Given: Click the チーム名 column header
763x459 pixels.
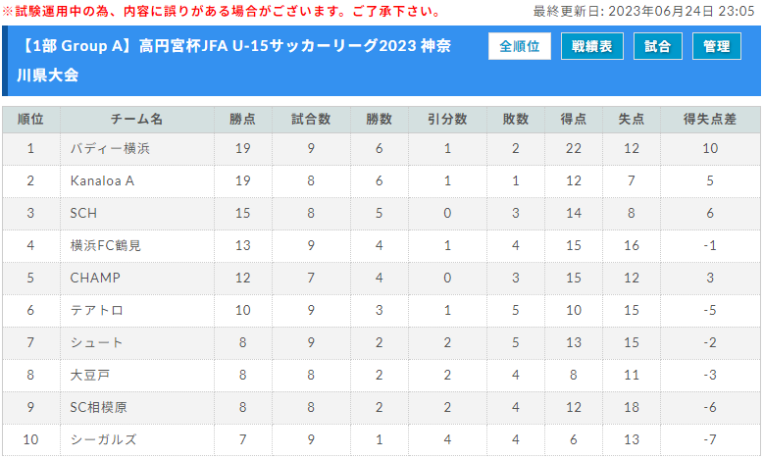Looking at the screenshot, I should click(x=136, y=120).
